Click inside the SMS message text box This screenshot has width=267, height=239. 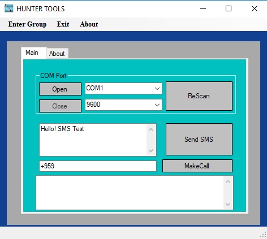pos(93,140)
